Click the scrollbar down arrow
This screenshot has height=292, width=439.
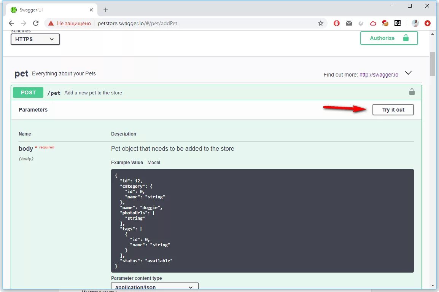point(433,286)
